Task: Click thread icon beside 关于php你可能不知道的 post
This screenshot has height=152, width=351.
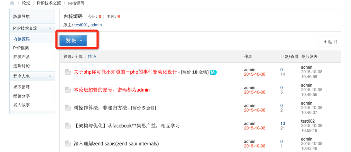Action: 68,72
